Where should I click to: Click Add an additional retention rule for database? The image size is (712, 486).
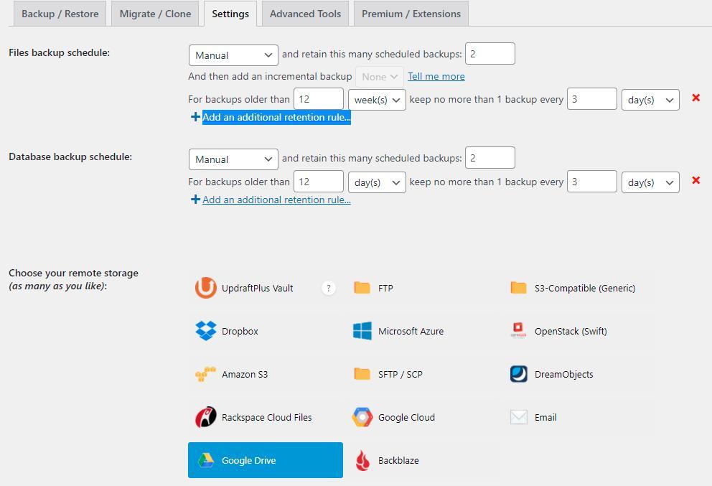tap(276, 200)
